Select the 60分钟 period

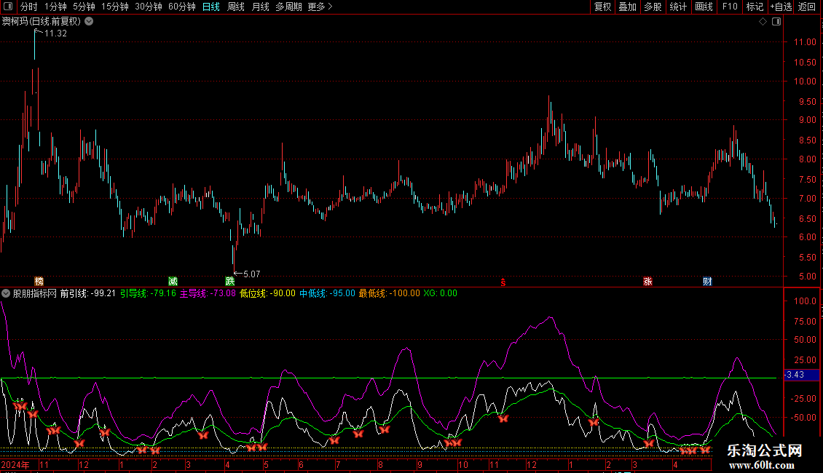pos(181,7)
